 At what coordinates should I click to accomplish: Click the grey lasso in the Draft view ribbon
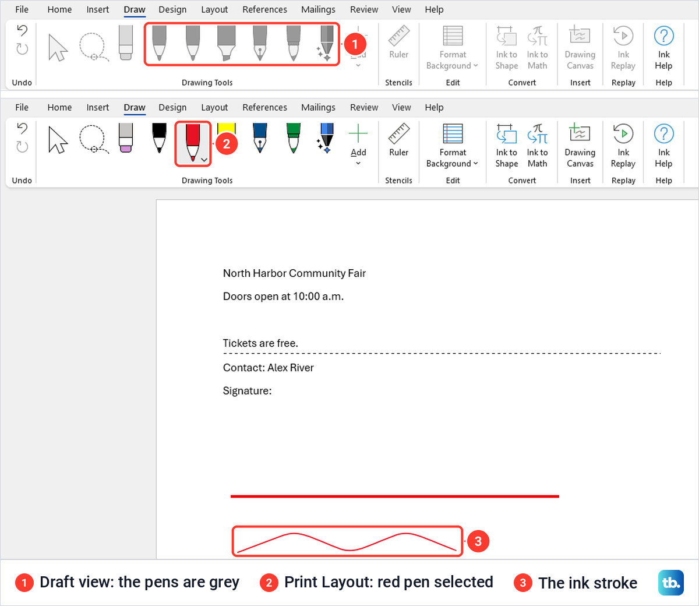tap(93, 47)
